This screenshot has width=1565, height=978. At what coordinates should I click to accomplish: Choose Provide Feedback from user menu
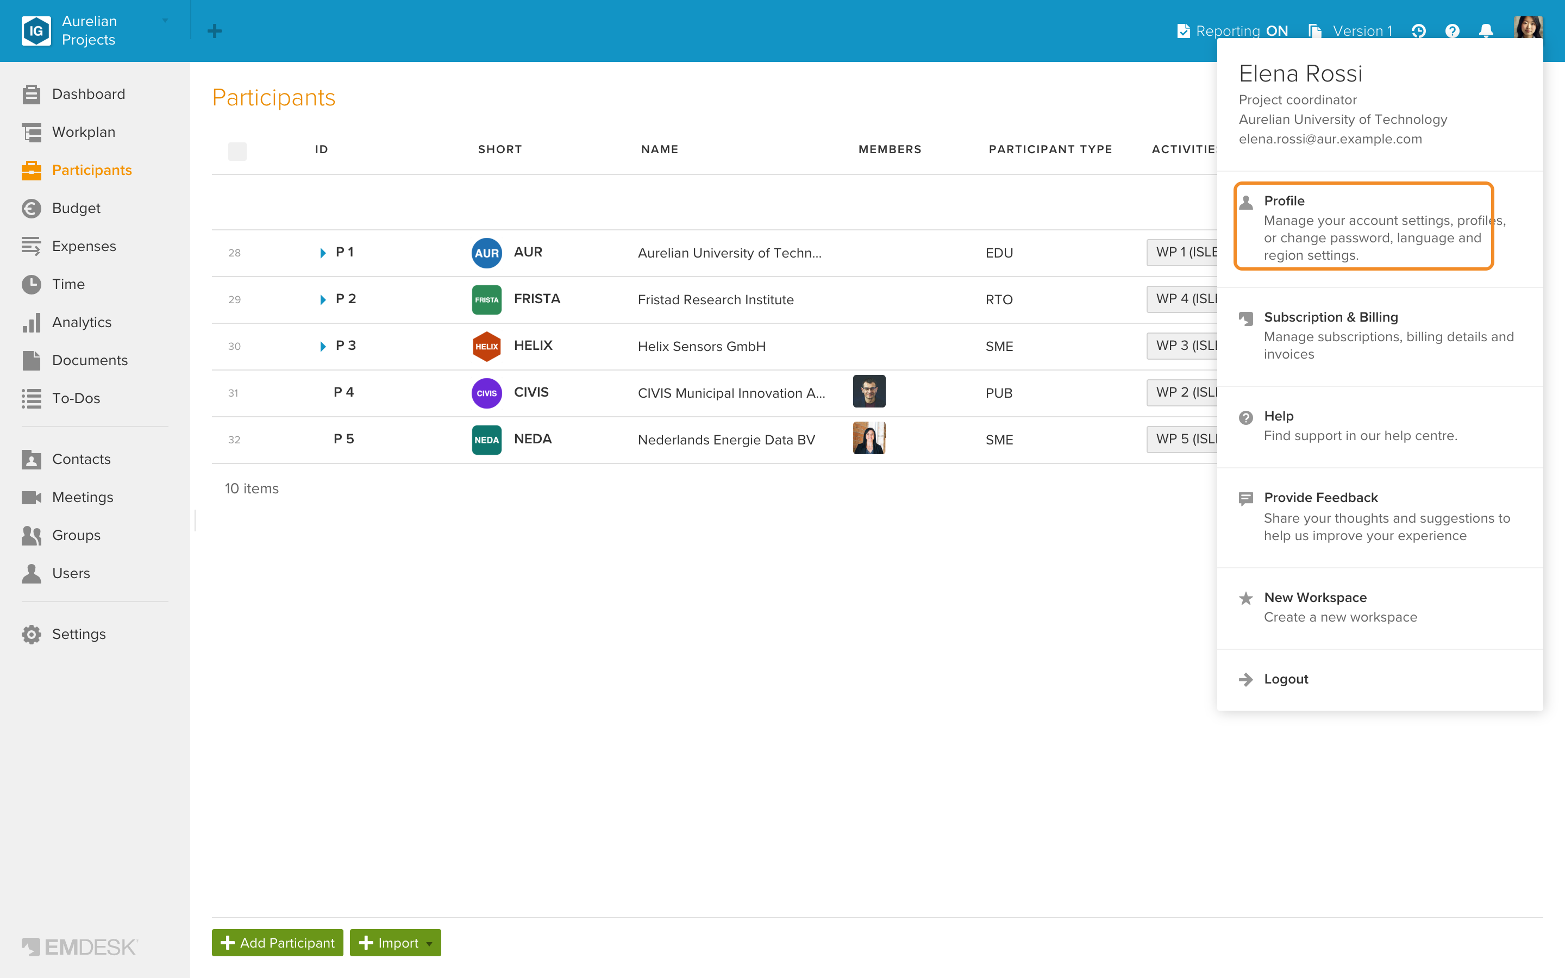click(x=1379, y=517)
